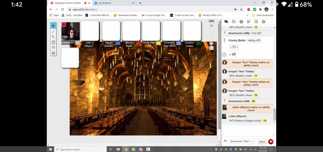Click the taskbar search box
The image size is (323, 152).
(x=80, y=149)
